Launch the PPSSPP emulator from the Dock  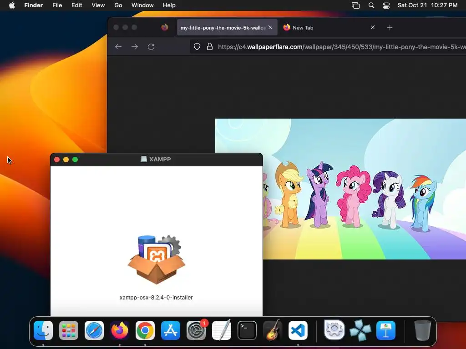coord(360,330)
